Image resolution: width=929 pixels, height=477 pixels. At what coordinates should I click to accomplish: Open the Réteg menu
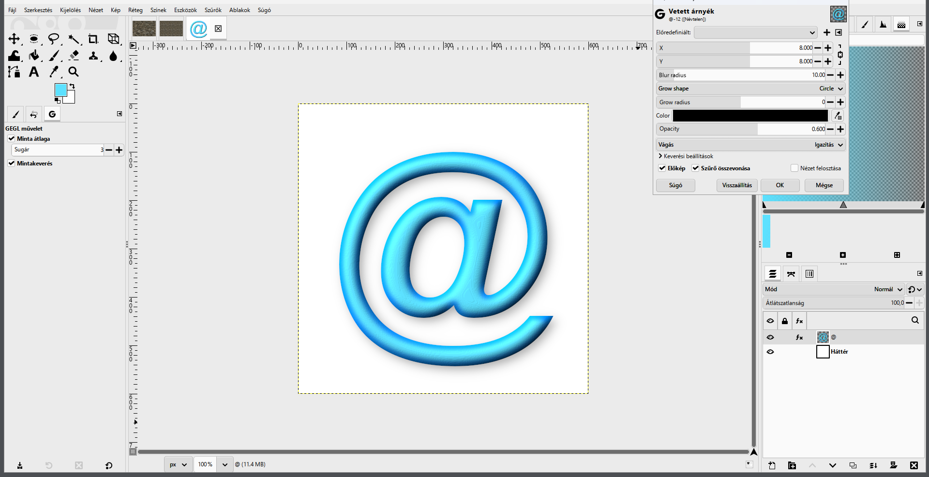tap(135, 10)
